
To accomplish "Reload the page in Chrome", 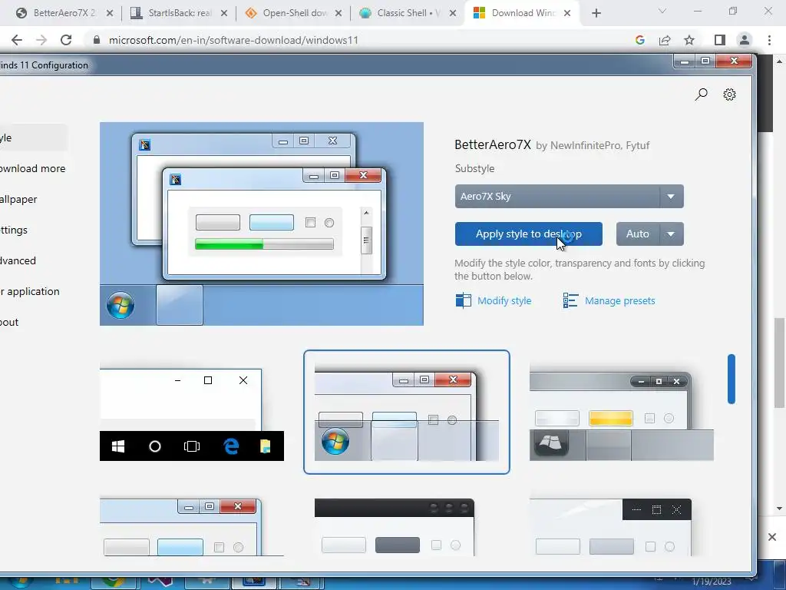I will pos(66,40).
